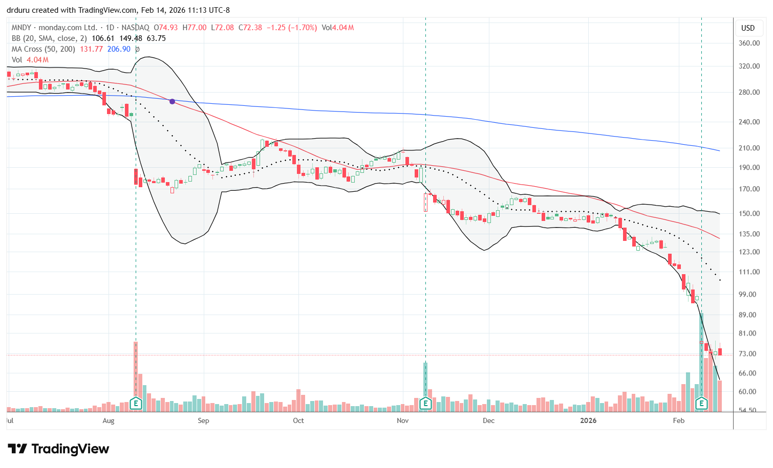Click the red 131.77 MA value

click(x=92, y=49)
